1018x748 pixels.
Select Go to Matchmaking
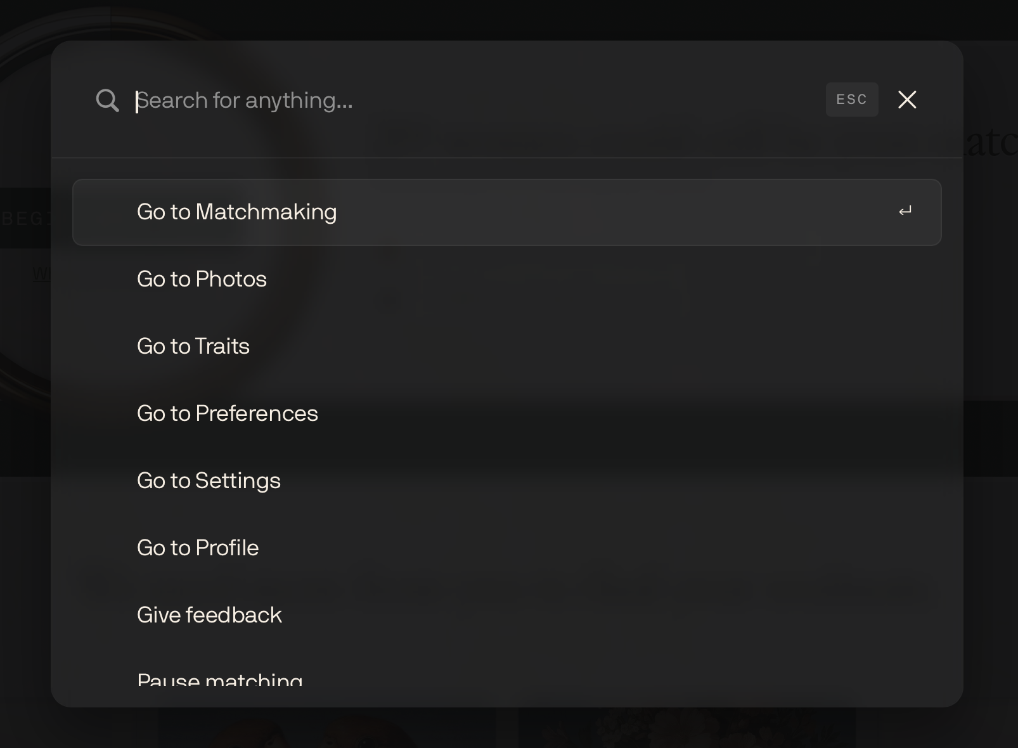[507, 212]
